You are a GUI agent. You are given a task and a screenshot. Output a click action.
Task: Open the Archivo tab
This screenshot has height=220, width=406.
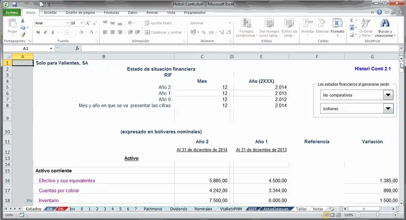point(12,13)
